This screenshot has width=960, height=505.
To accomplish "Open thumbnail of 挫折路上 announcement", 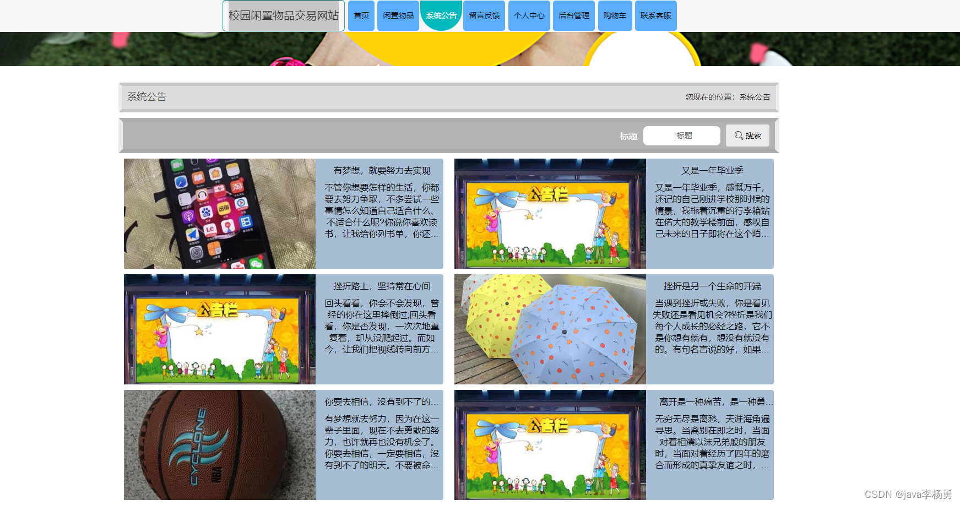I will pos(220,329).
